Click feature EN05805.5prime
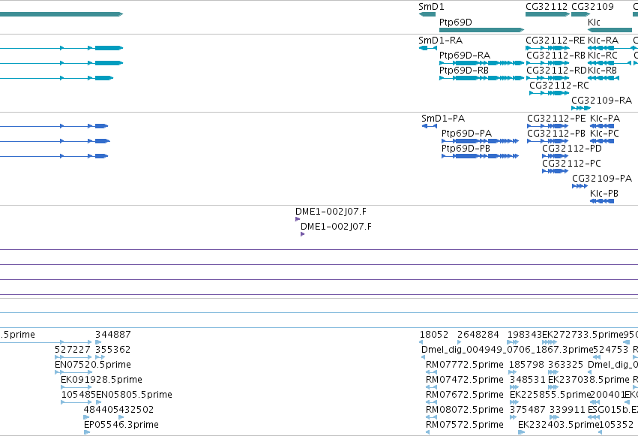 point(98,403)
